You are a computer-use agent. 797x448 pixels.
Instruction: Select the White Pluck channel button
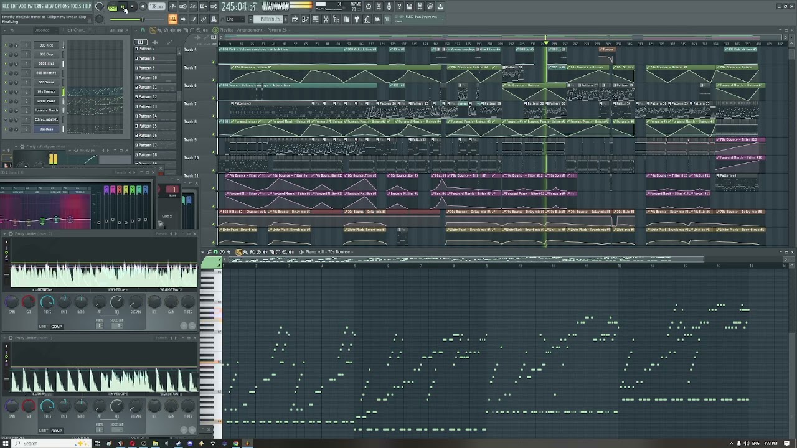[46, 101]
